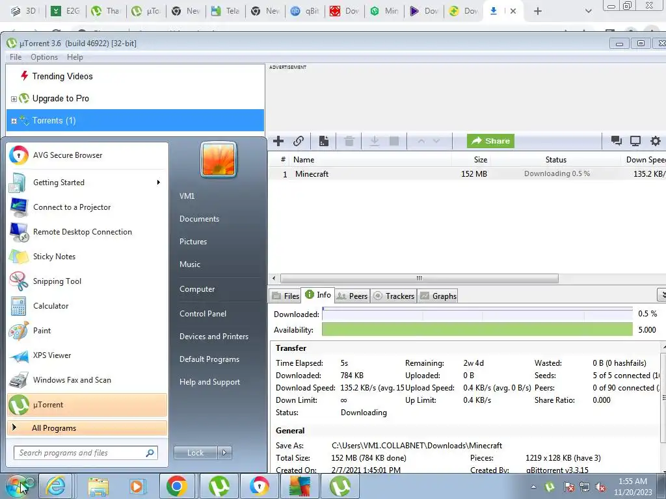Click the info pane dropdown arrow at right of tabs
The height and width of the screenshot is (499, 666).
pyautogui.click(x=661, y=294)
